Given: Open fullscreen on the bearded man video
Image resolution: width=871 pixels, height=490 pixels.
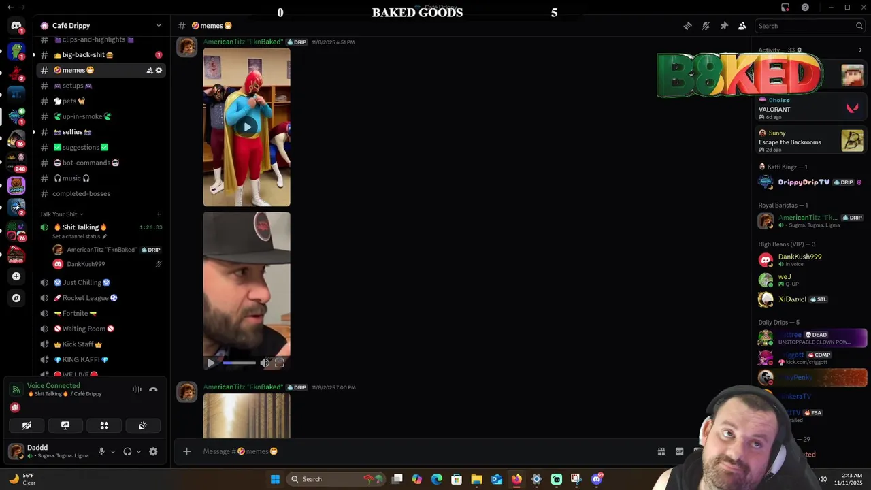Looking at the screenshot, I should (x=280, y=363).
